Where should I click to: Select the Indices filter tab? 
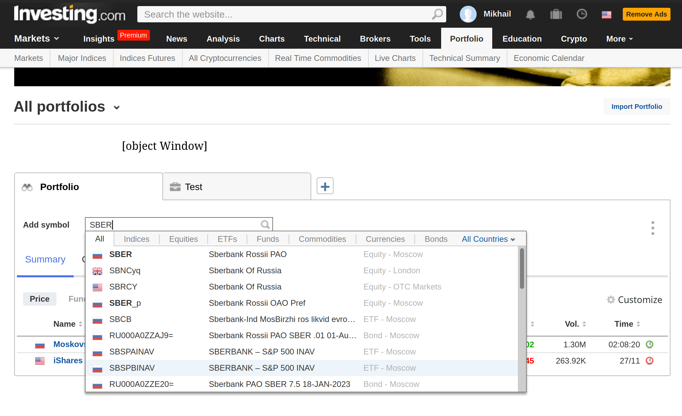point(137,239)
